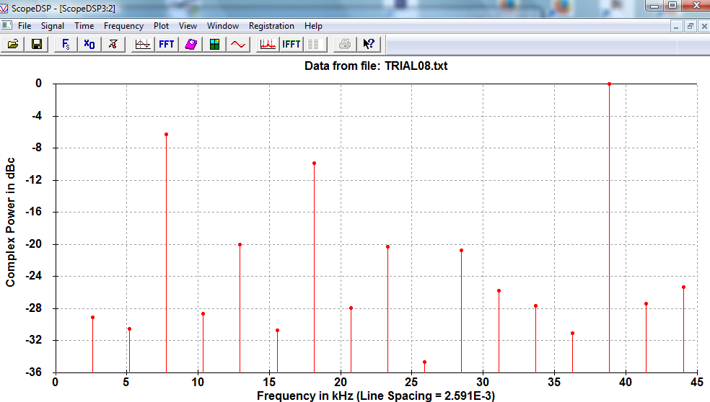The image size is (710, 402).
Task: Click the 0 dBc peak marker near 39 kHz
Action: pyautogui.click(x=610, y=84)
